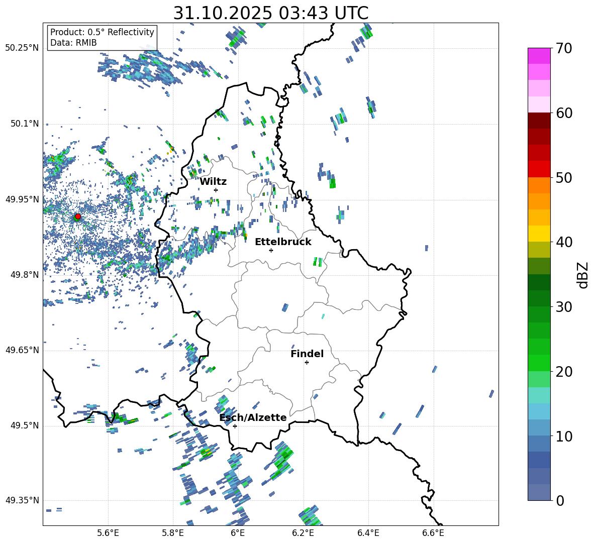The width and height of the screenshot is (595, 543).
Task: Pick the magenta top colorbar segment
Action: coord(539,56)
